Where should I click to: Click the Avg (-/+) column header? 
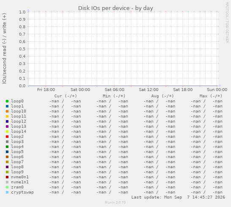(163, 96)
